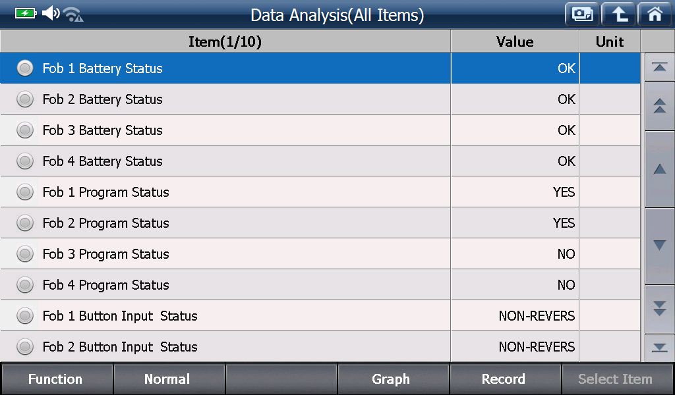Page down with the double down arrow

pos(659,309)
